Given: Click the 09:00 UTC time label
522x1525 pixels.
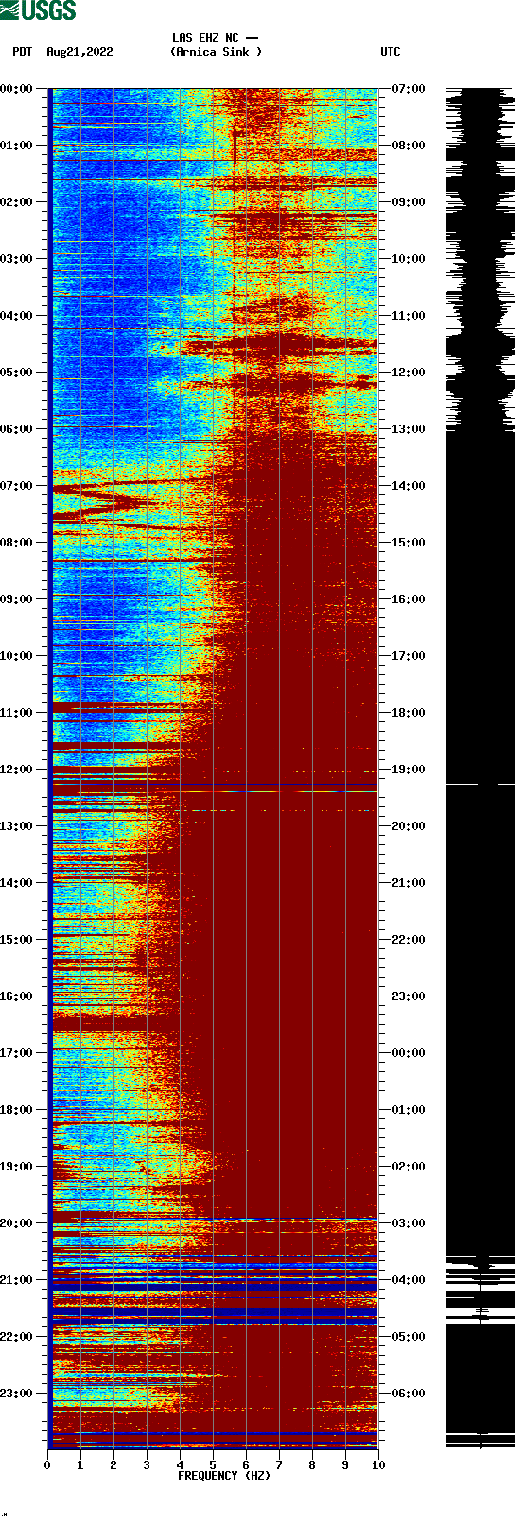Looking at the screenshot, I should [x=408, y=202].
